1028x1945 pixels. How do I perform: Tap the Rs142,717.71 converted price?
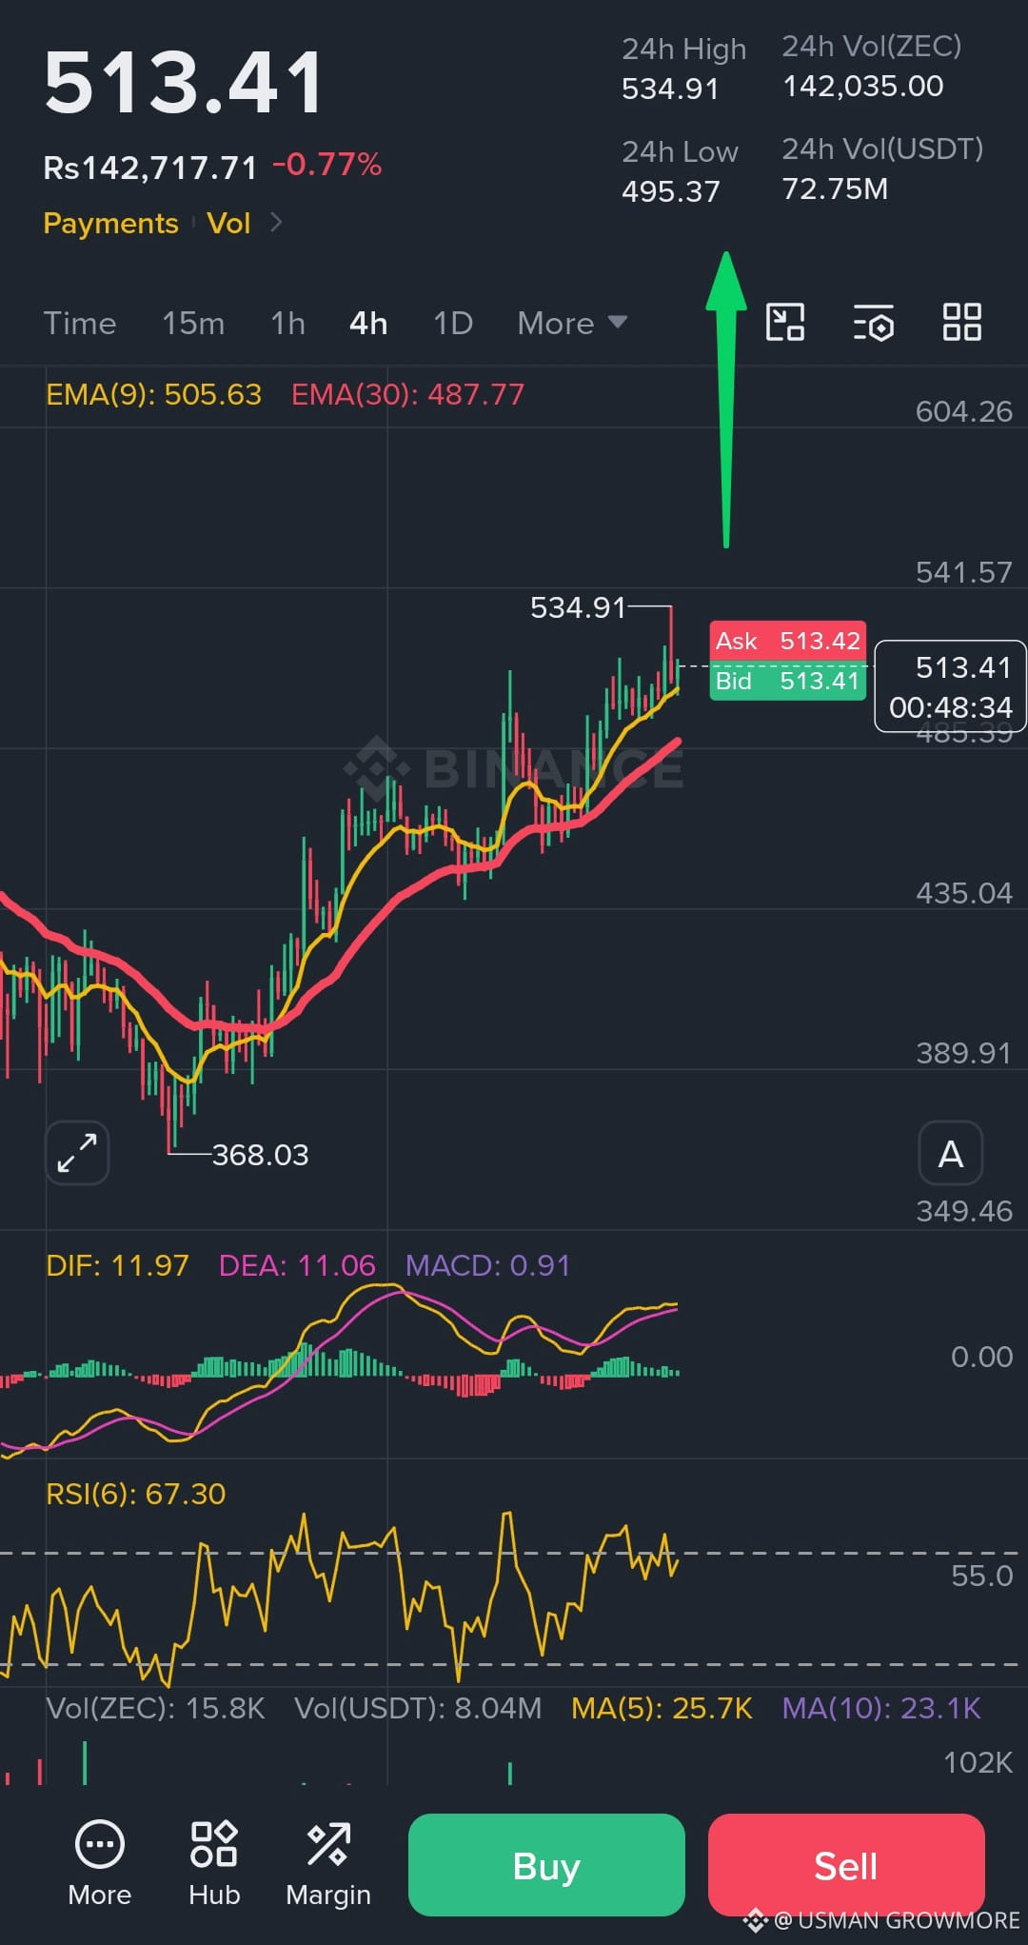coord(150,169)
